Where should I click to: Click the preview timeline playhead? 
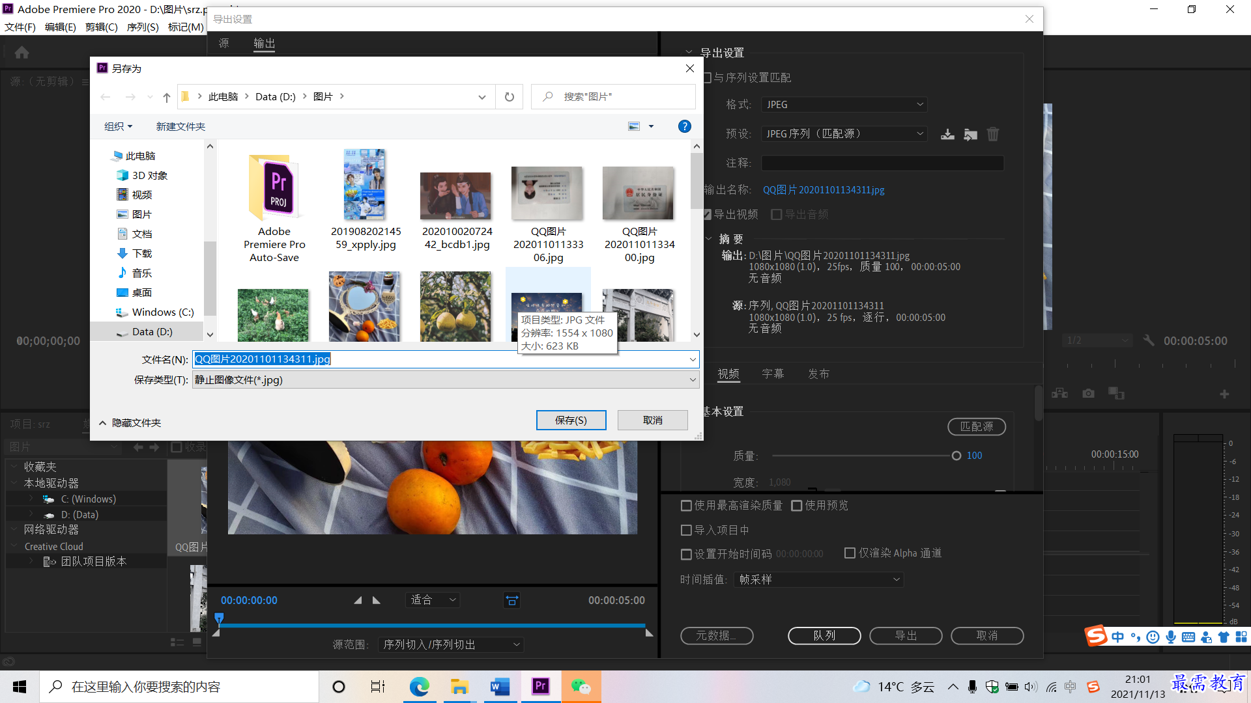coord(219,618)
